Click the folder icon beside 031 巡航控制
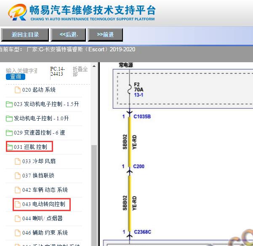The width and height of the screenshot is (253, 246). click(10, 147)
